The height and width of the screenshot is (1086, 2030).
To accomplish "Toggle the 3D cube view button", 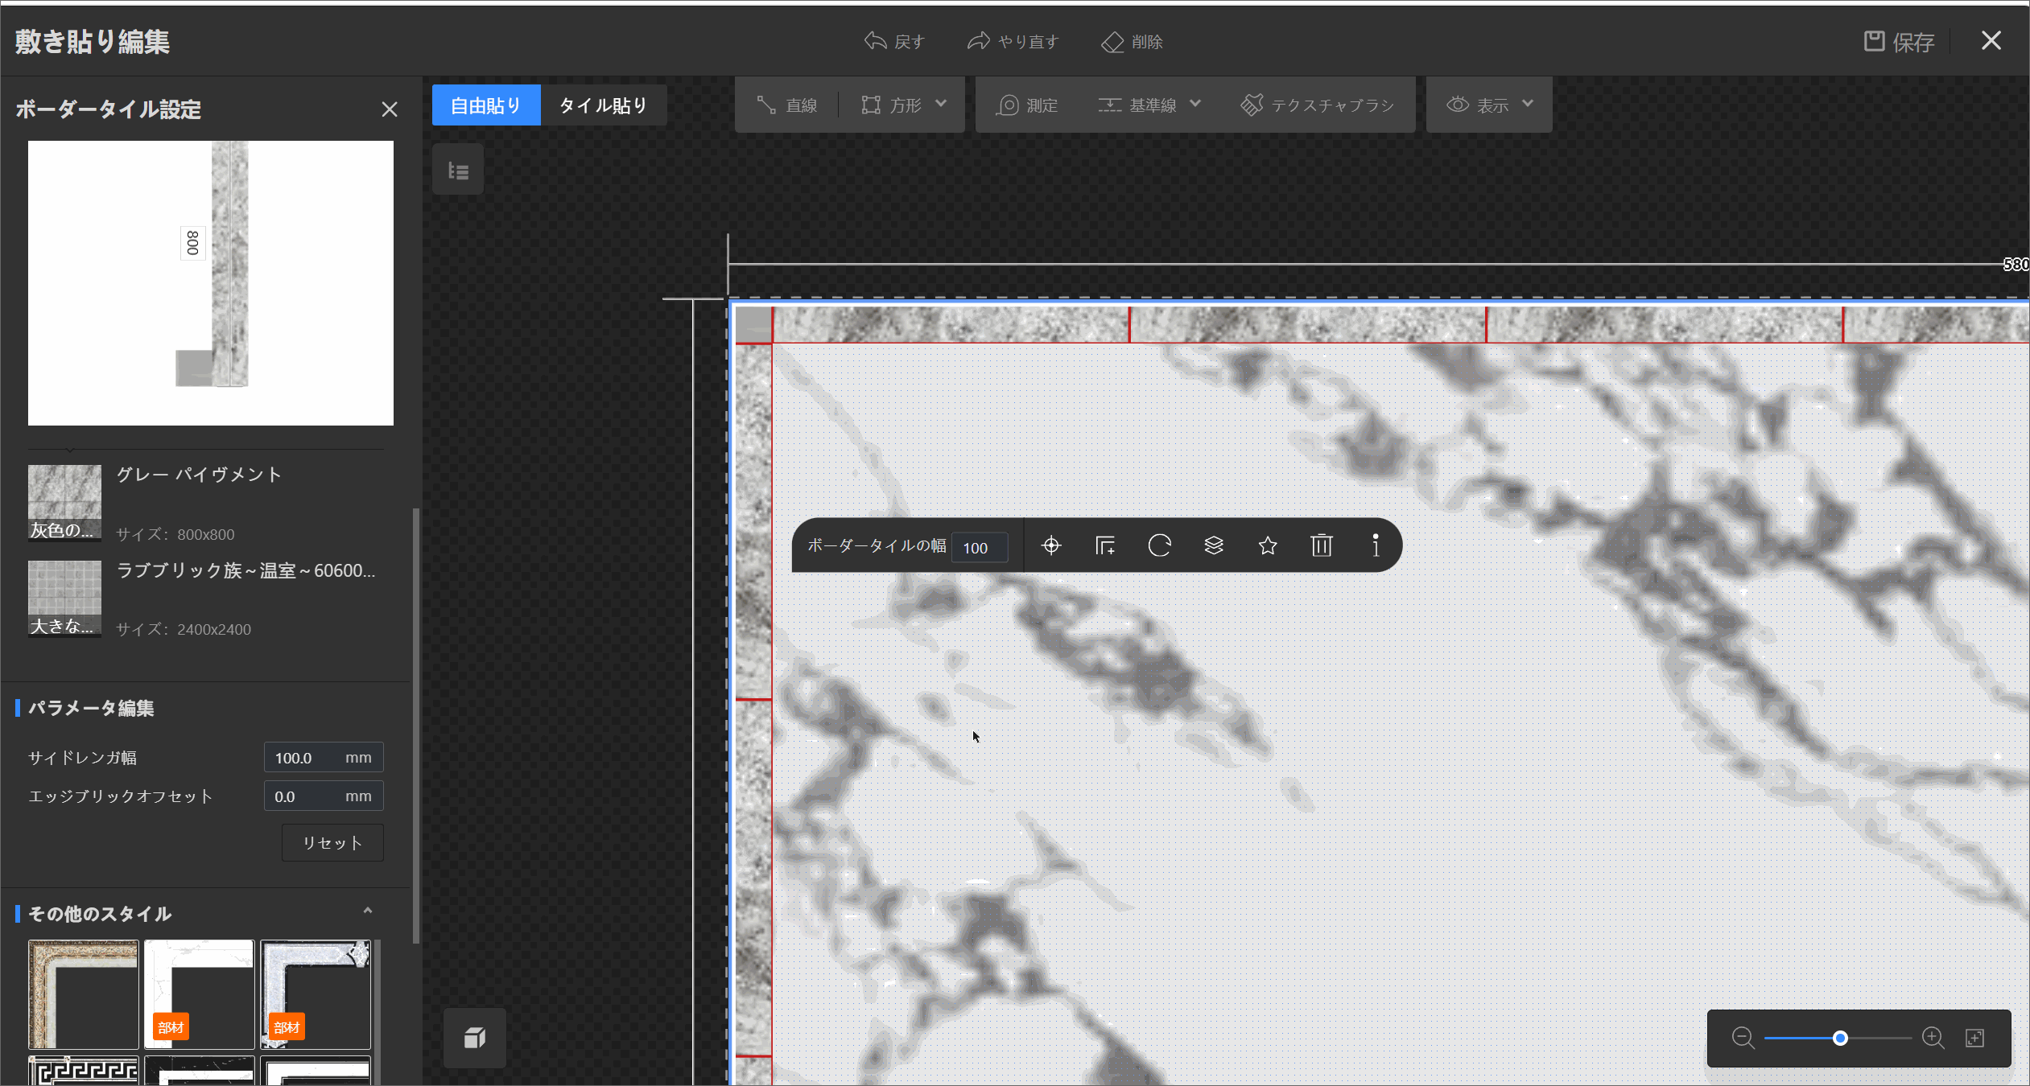I will click(475, 1038).
